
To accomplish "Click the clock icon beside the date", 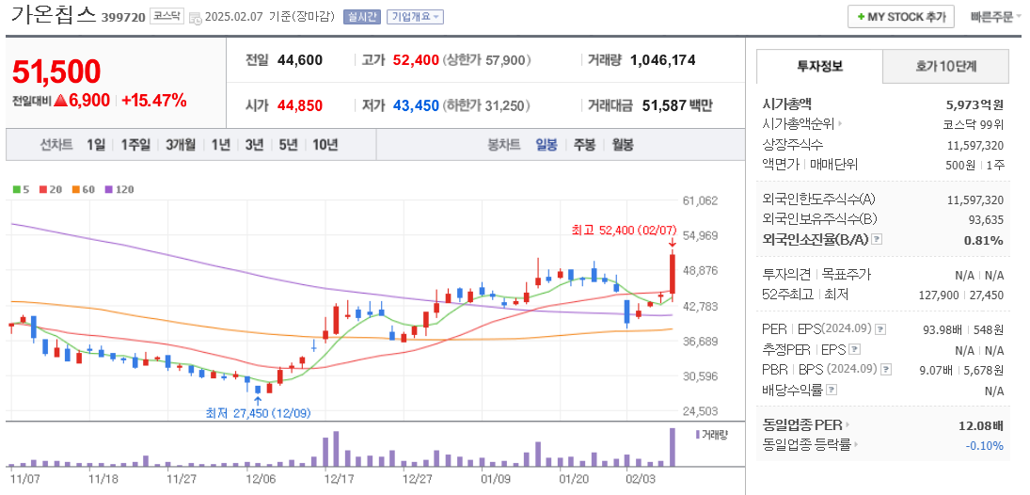I will point(195,18).
